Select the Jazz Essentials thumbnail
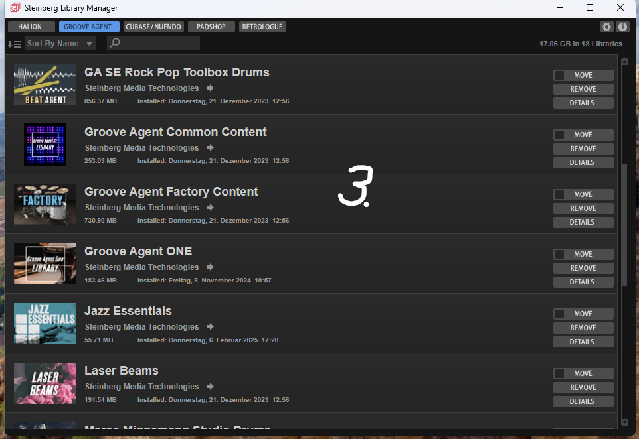Image resolution: width=639 pixels, height=439 pixels. coord(45,324)
